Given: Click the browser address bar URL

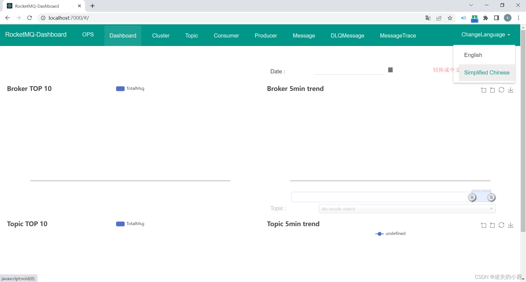Looking at the screenshot, I should [69, 18].
